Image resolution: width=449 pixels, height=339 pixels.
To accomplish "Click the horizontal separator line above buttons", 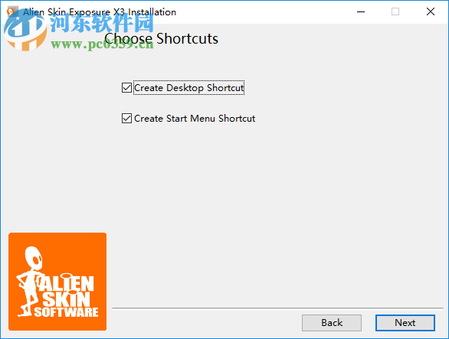I will coord(278,308).
